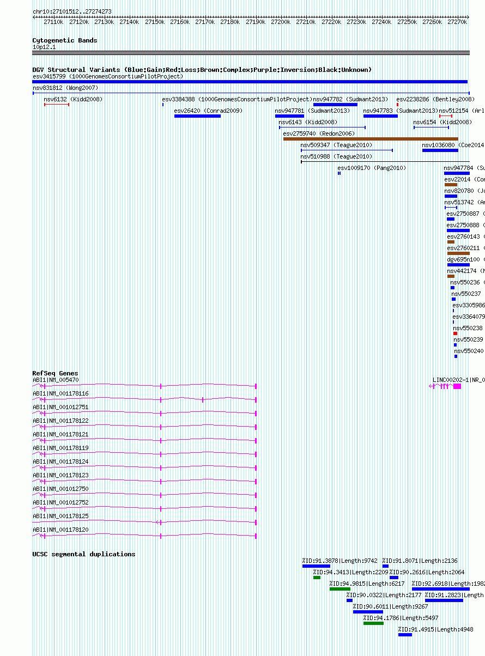The height and width of the screenshot is (656, 485).
Task: Open duplication %ID:94.9815|Length:6217
Action: click(367, 584)
